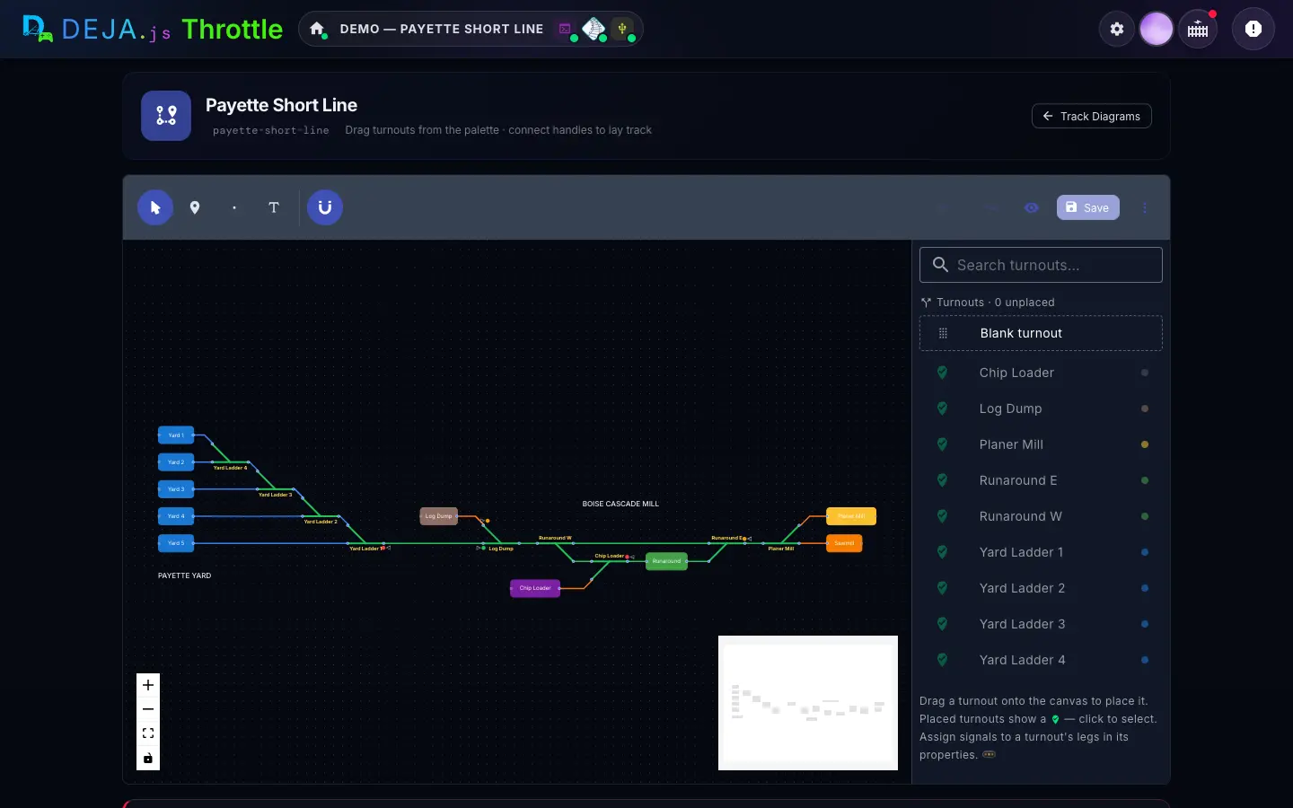
Task: Toggle the canvas interactivity lock
Action: point(148,759)
